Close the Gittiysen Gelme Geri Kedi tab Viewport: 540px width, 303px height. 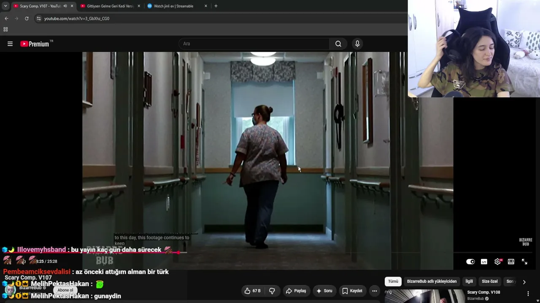click(x=139, y=6)
